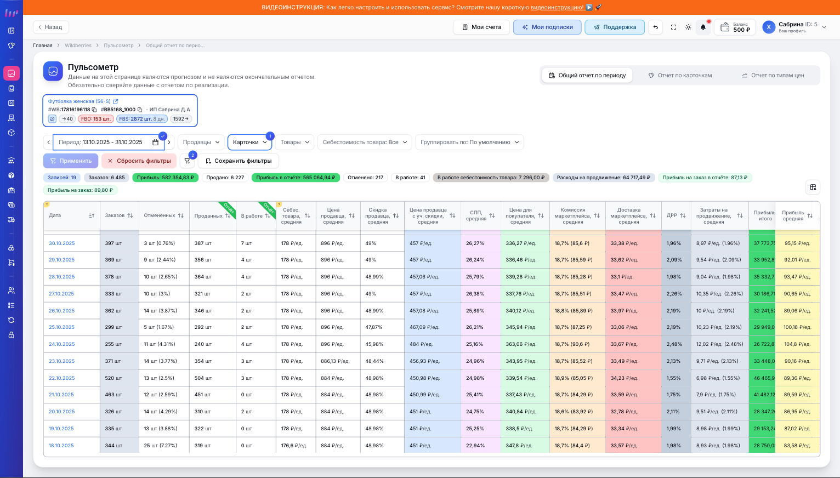Toggle the light/dark theme sun icon
The image size is (840, 478).
point(688,27)
